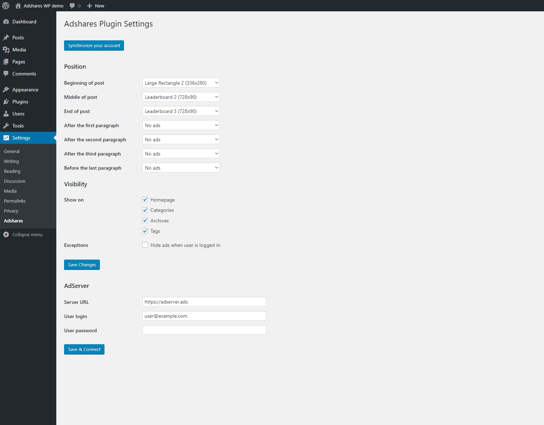Click the Homepage checkbox label text
Screen dimensions: 544x425
tap(163, 200)
